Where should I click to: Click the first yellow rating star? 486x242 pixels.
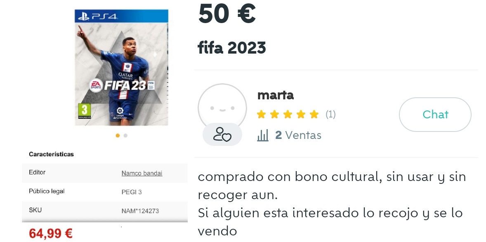click(261, 115)
